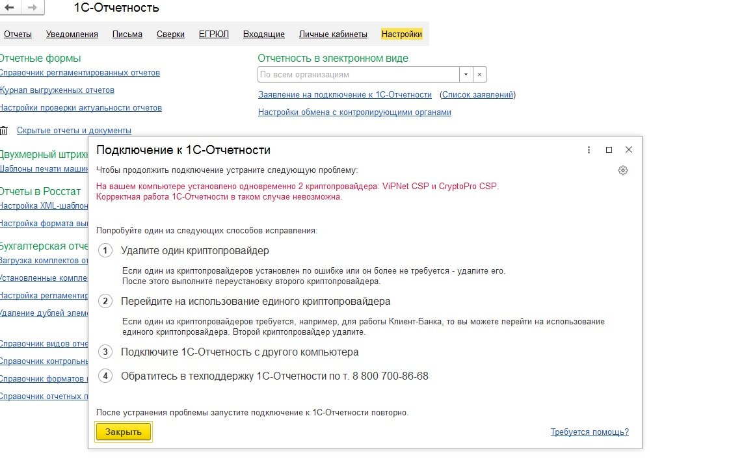
Task: Switch to the Отчеты tab
Action: coord(18,34)
